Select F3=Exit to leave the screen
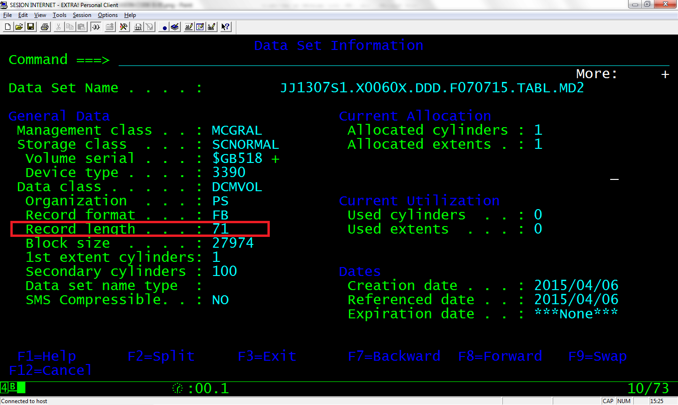Viewport: 678px width, 405px height. coord(267,356)
